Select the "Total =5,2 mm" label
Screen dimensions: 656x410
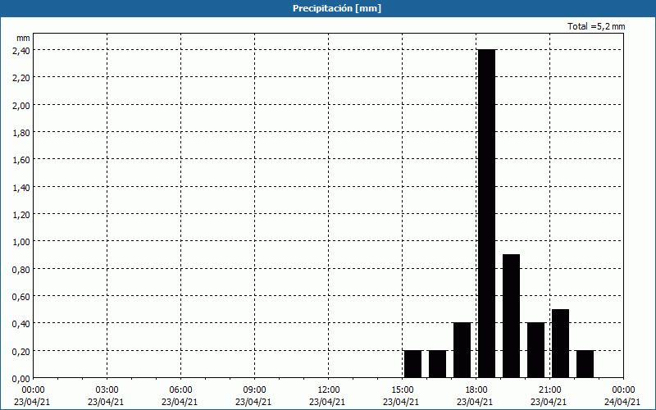click(x=596, y=26)
